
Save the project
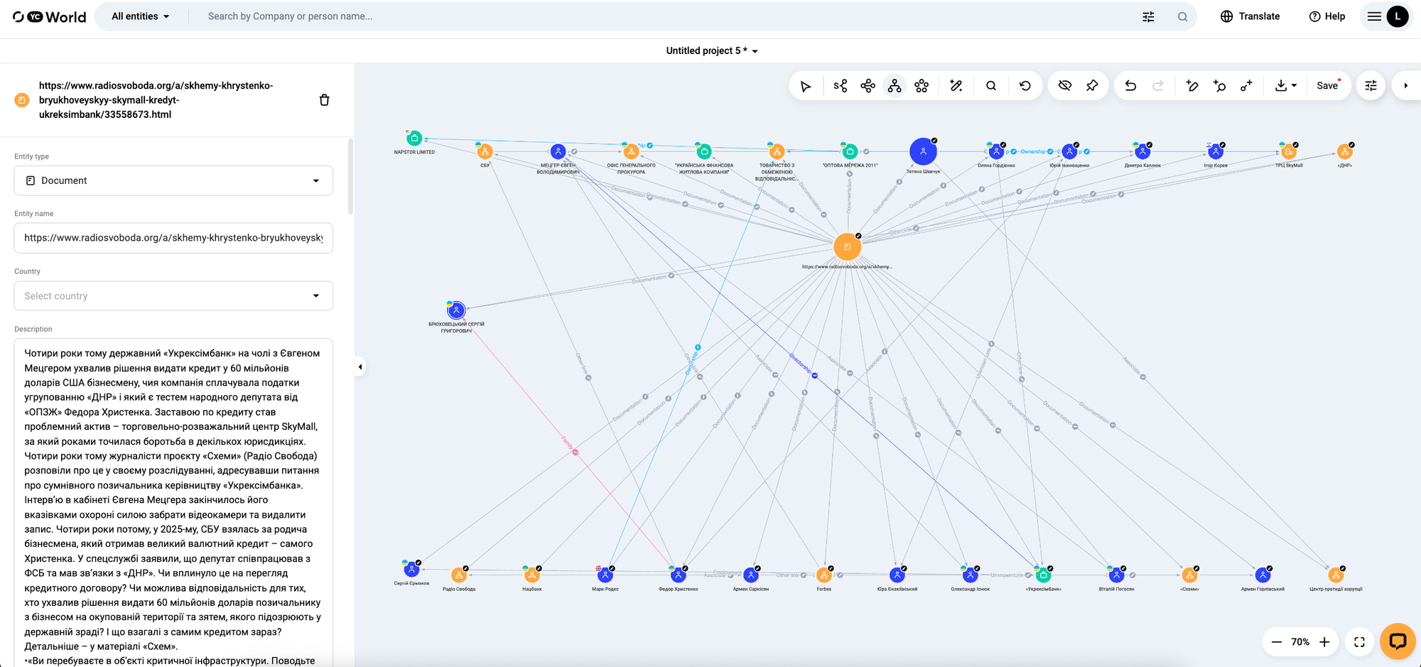pos(1327,86)
